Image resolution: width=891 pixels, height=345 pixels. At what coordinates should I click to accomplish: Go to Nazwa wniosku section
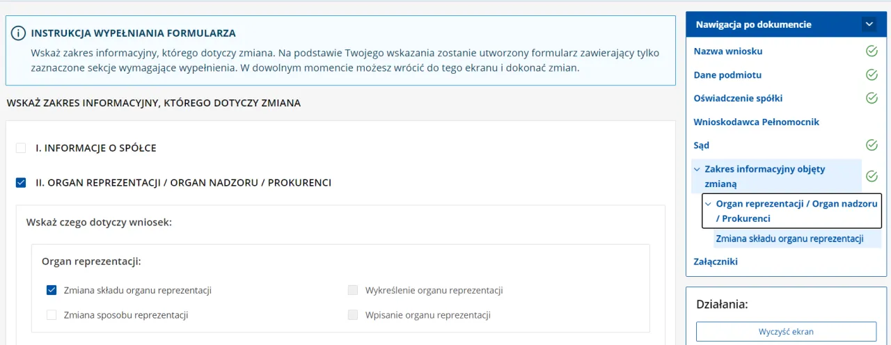pos(728,51)
